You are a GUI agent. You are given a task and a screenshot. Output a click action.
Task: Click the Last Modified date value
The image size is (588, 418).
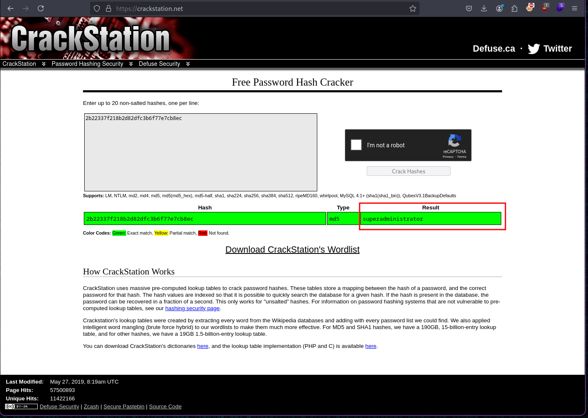pyautogui.click(x=84, y=382)
